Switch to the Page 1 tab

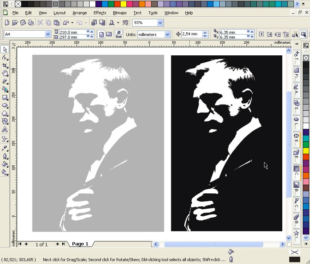click(x=80, y=244)
